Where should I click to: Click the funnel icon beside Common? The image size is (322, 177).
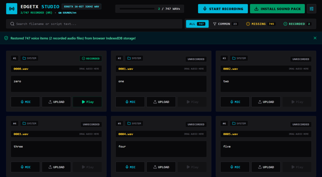click(215, 24)
